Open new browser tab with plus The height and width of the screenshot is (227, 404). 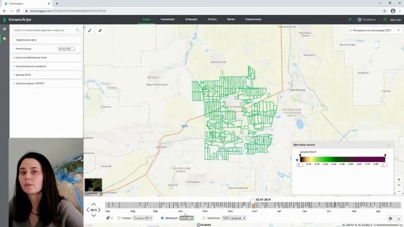(x=57, y=3)
